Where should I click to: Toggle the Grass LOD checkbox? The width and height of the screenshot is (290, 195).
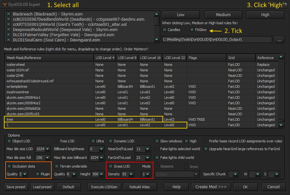coord(111,166)
